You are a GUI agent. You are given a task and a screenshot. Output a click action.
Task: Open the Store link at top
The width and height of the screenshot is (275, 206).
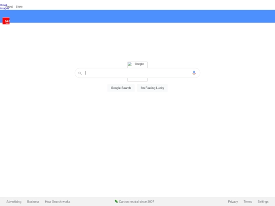coord(19,7)
